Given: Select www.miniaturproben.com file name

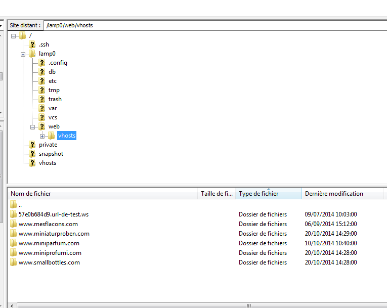Looking at the screenshot, I should (54, 234).
